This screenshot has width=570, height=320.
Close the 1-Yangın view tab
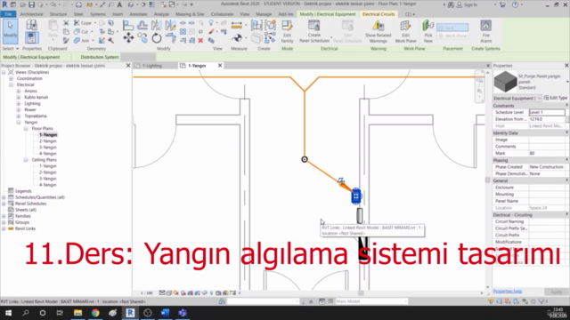pos(220,66)
